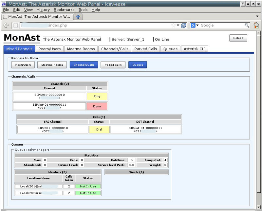Viewport: 262px width, 211px height.
Task: Click the search magnifier icon
Action: coord(247,25)
